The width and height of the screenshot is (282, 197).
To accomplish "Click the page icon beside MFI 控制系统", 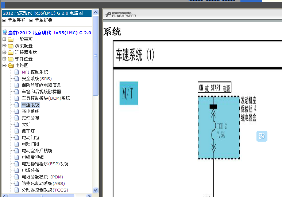I will tap(16, 72).
